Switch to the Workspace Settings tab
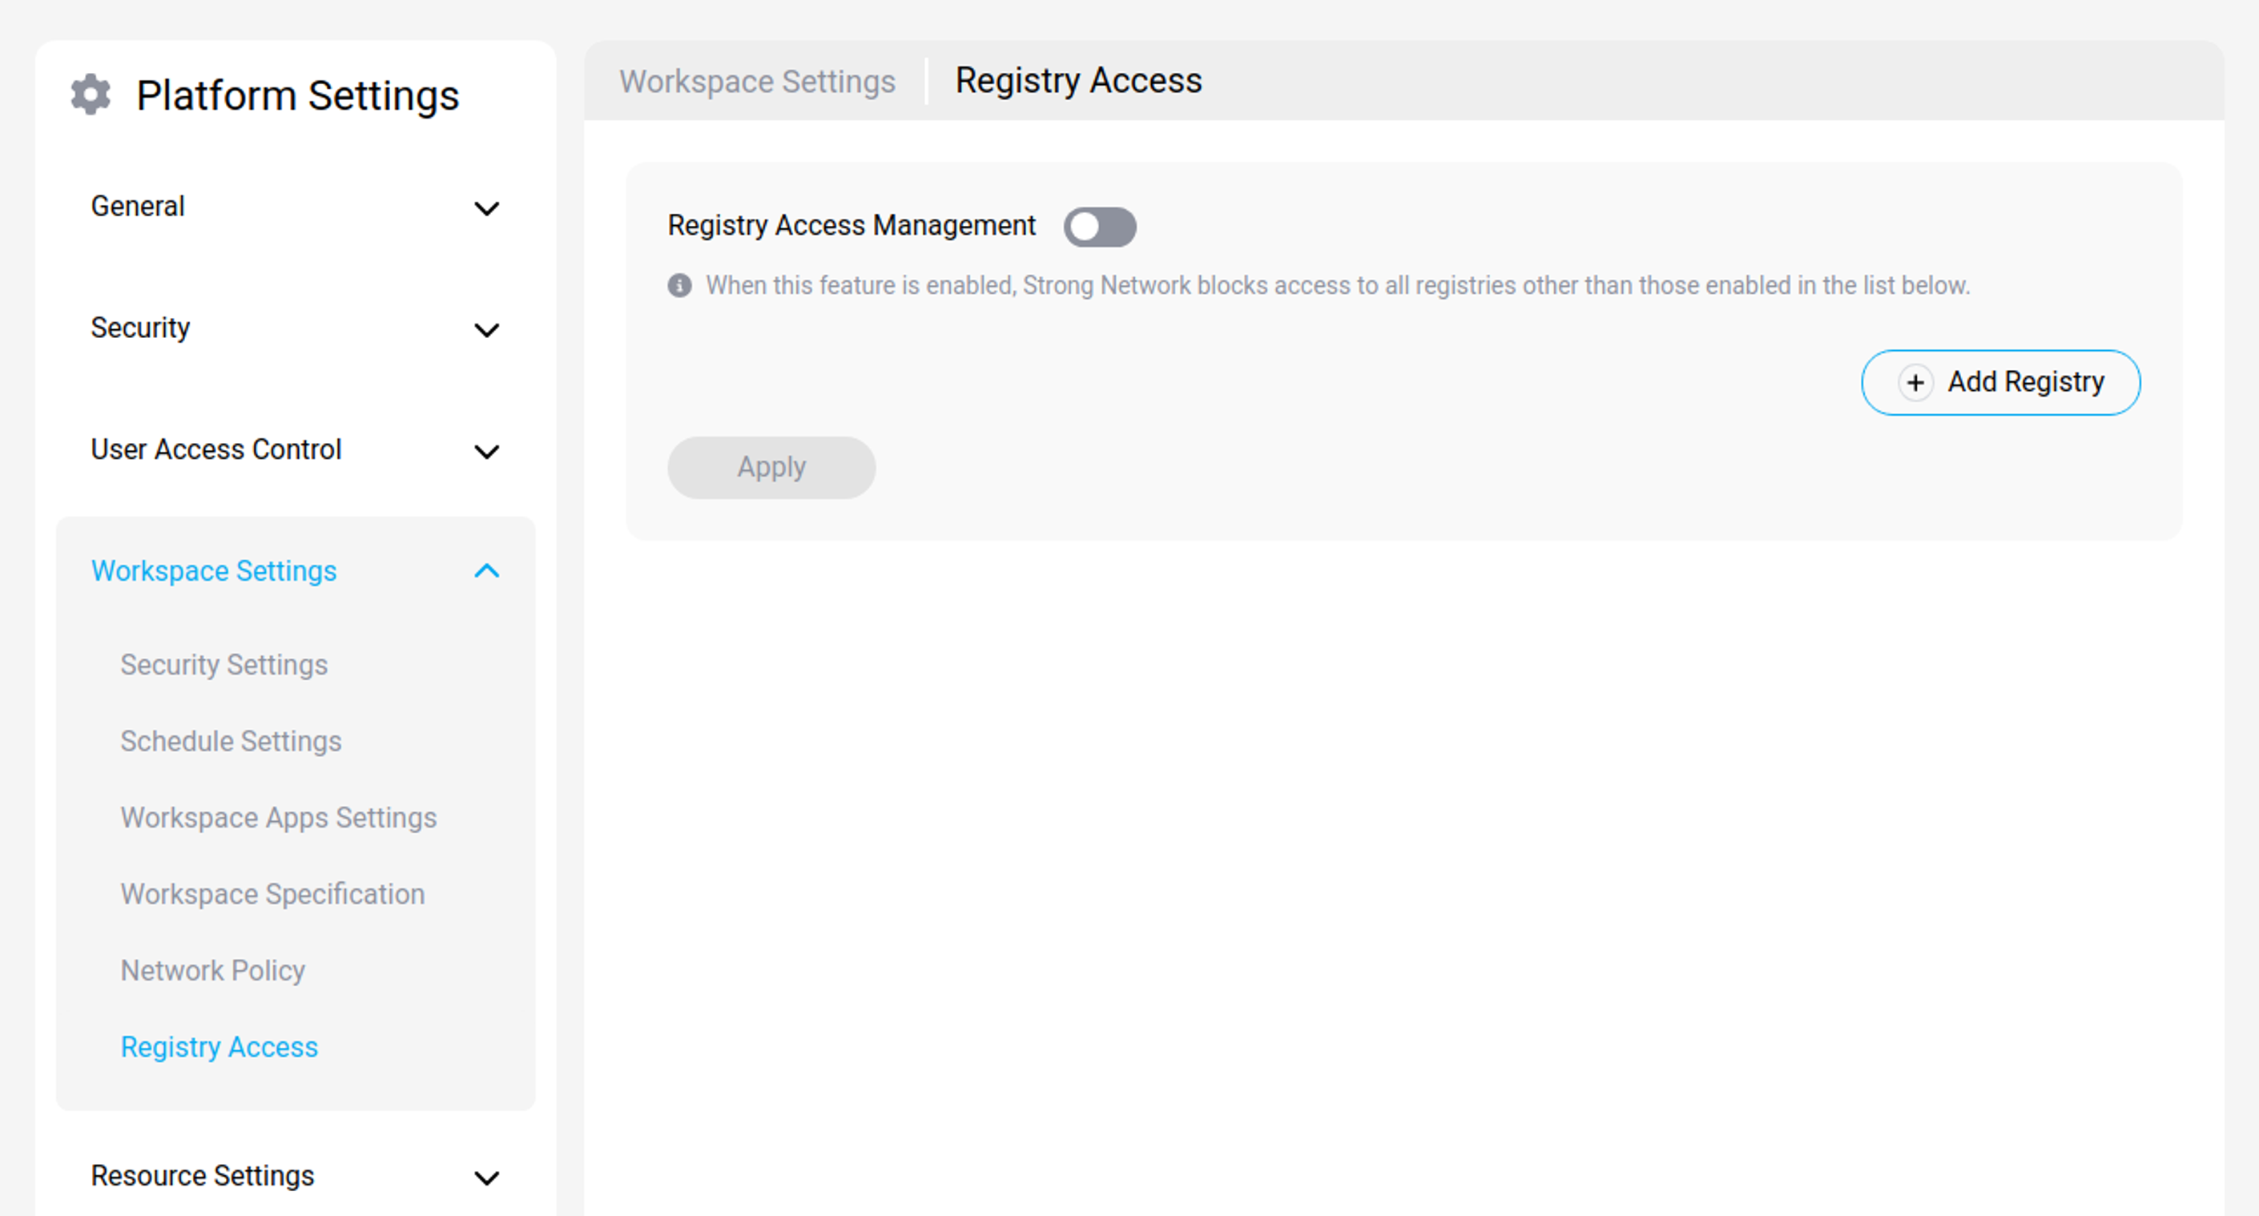 pyautogui.click(x=757, y=81)
